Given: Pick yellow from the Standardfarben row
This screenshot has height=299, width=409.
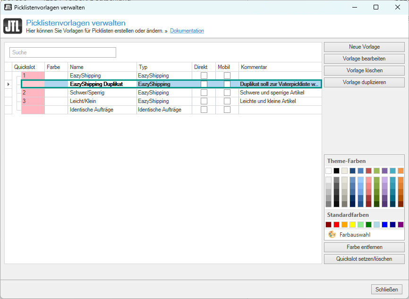Looking at the screenshot, I should (x=352, y=224).
